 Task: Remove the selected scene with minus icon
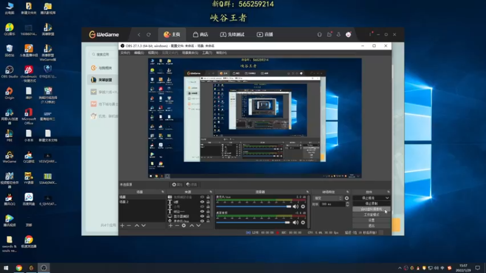tap(129, 226)
